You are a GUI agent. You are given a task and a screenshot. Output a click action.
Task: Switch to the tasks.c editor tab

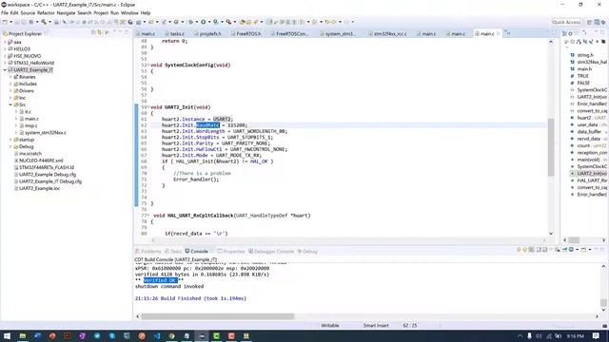[x=175, y=34]
